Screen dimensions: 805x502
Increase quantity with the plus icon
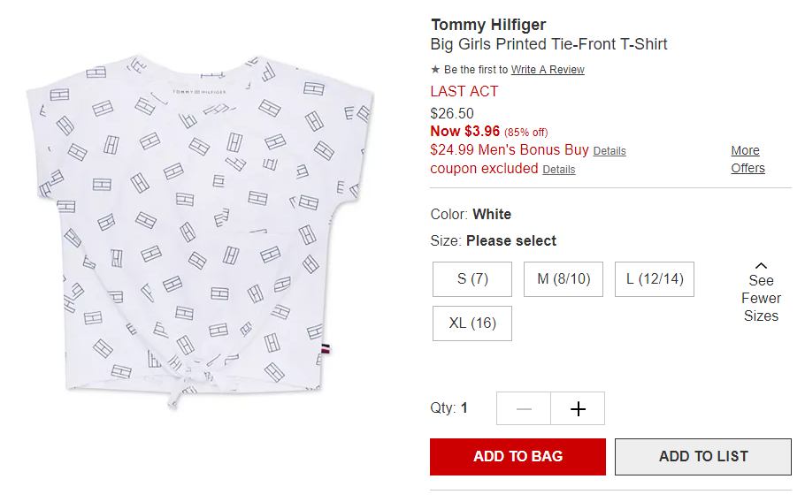pyautogui.click(x=578, y=408)
